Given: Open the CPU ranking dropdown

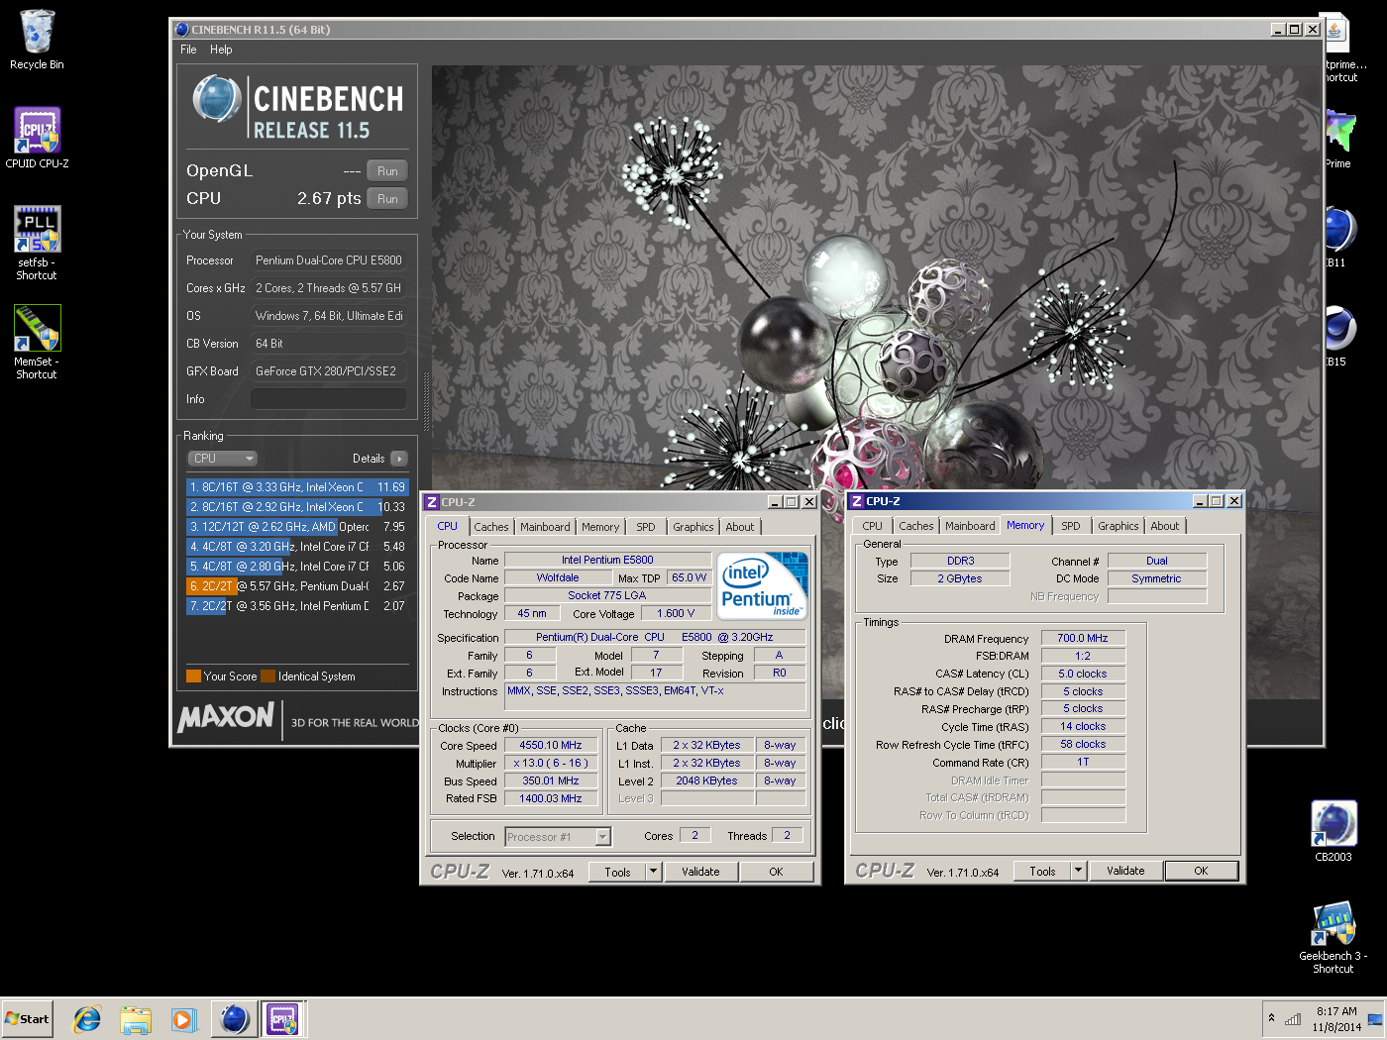Looking at the screenshot, I should tap(223, 459).
